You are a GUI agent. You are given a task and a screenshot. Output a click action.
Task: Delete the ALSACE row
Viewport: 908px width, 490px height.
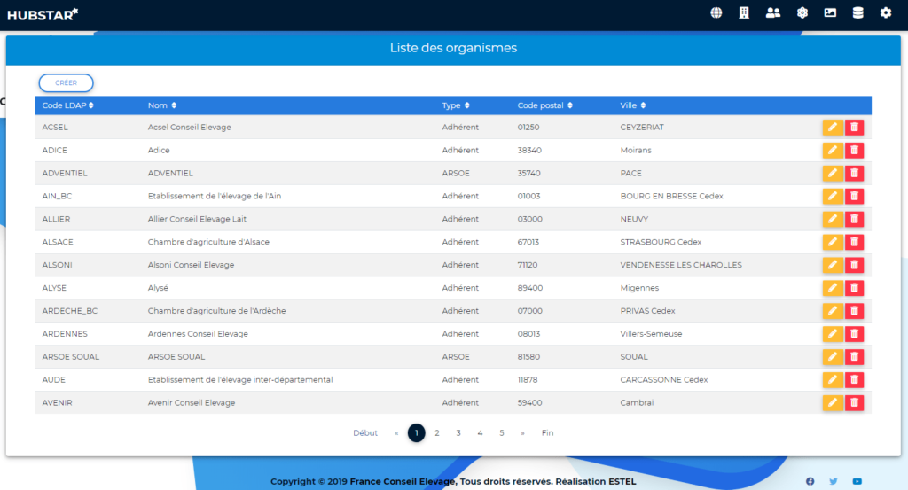(854, 242)
